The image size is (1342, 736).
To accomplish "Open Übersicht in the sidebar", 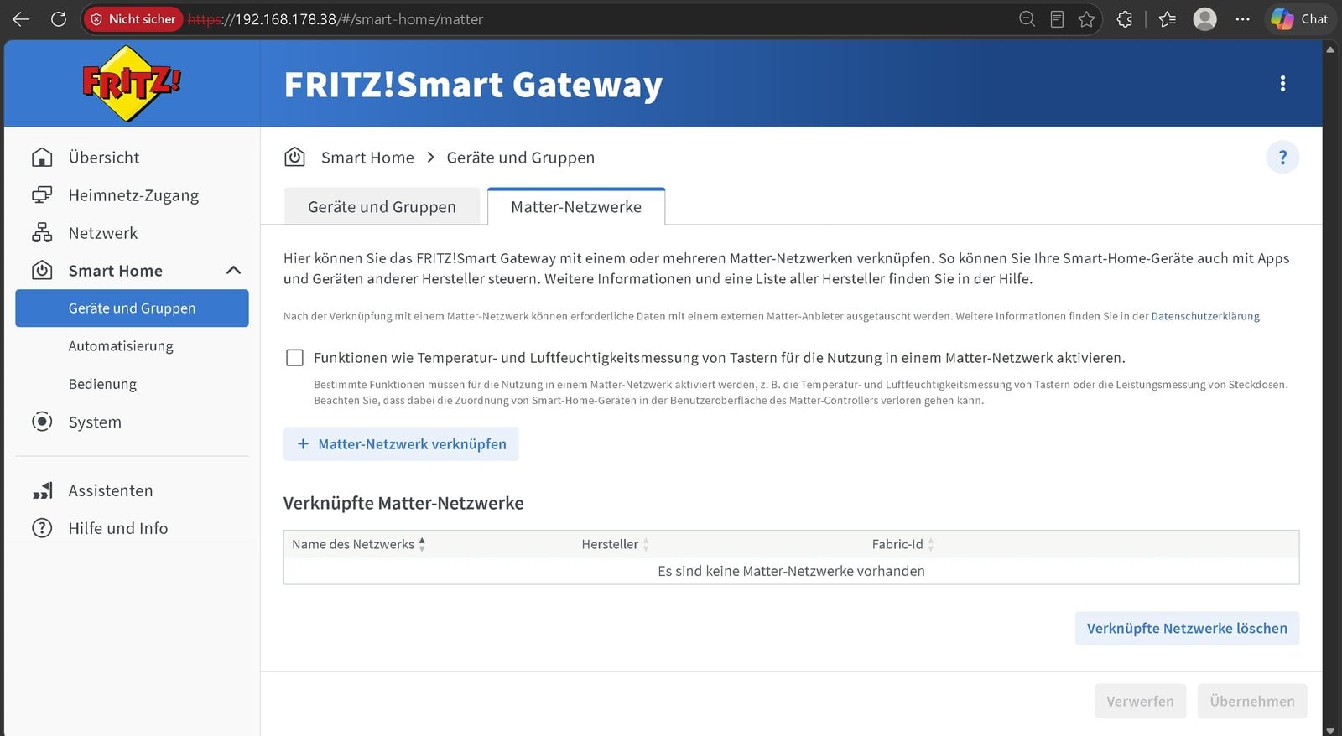I will click(104, 158).
